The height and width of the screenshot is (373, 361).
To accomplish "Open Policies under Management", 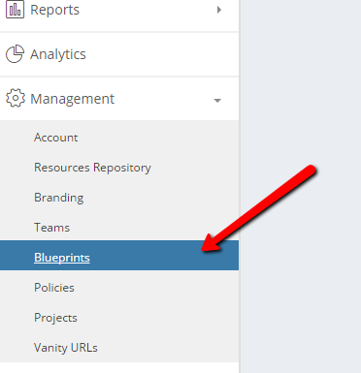I will [54, 288].
